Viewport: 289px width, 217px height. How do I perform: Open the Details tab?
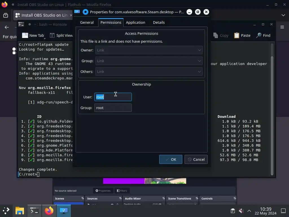pos(159,23)
